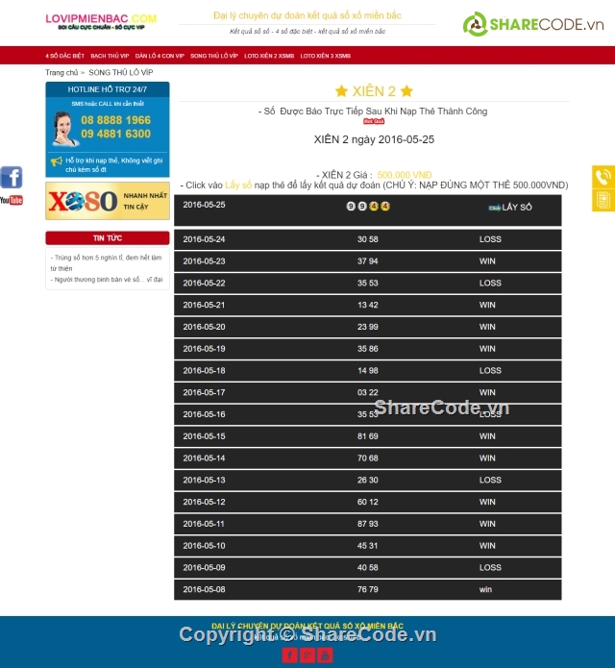Viewport: 615px width, 668px height.
Task: Select LOTO XIÊN 2 XSMB menu item
Action: (269, 56)
